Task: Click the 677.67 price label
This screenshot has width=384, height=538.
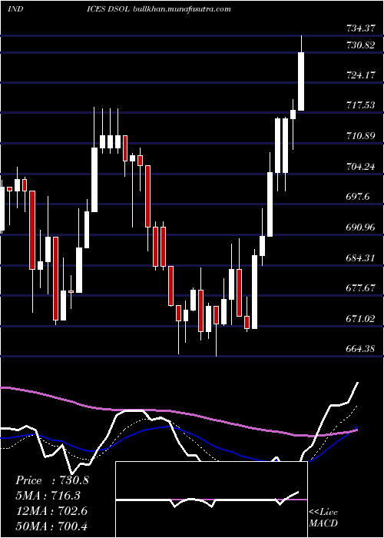Action: click(x=360, y=288)
